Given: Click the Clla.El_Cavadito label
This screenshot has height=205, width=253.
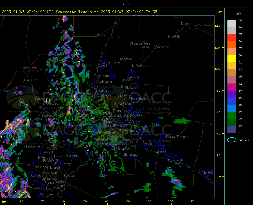Looking at the screenshot, I should tap(155, 47).
